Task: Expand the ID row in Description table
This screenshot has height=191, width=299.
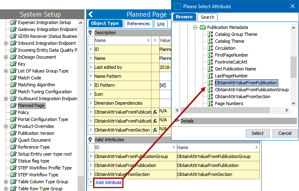Action: click(91, 49)
